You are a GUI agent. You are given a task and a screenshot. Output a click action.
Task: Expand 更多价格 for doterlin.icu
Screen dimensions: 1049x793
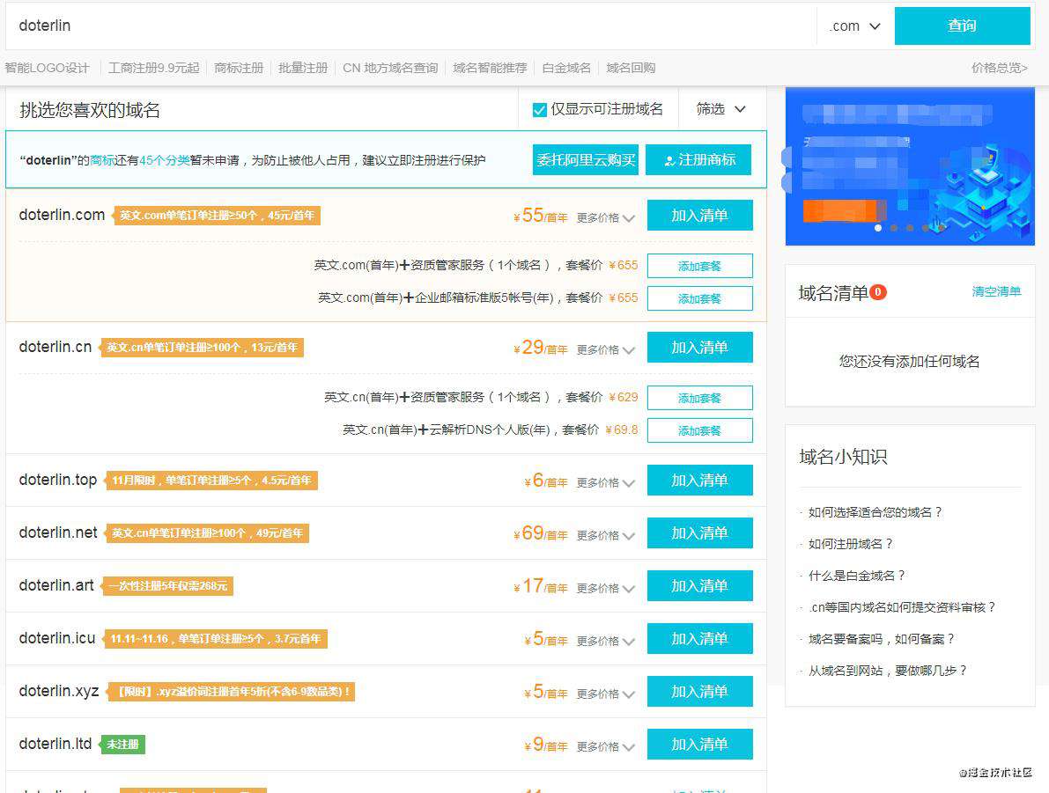(x=605, y=642)
